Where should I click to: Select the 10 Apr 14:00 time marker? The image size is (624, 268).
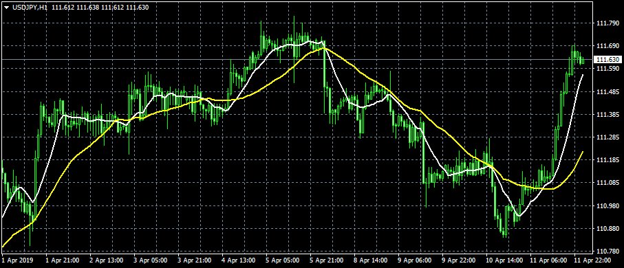click(x=504, y=260)
